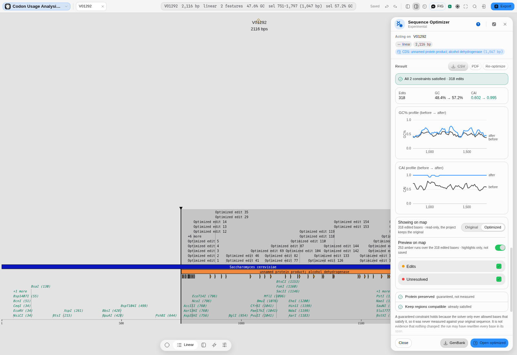
Task: Click the undo arrow in the top toolbar
Action: point(386,6)
